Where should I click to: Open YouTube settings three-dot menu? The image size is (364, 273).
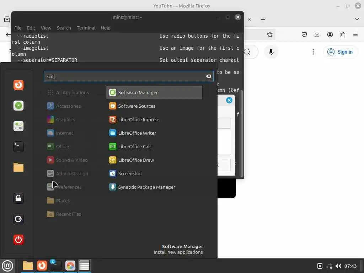(313, 52)
